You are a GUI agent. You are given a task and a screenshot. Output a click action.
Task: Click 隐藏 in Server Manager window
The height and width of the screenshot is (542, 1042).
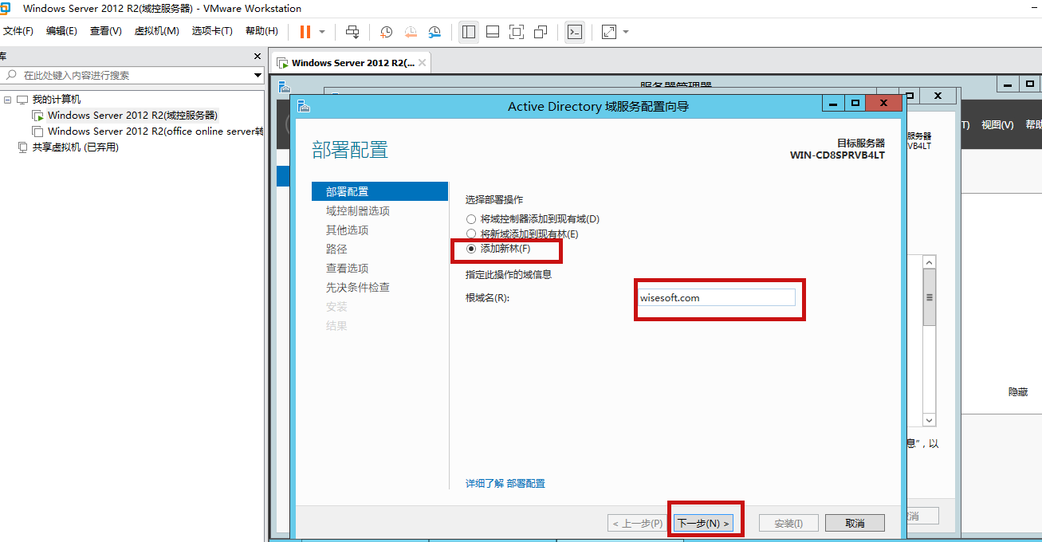(1018, 392)
